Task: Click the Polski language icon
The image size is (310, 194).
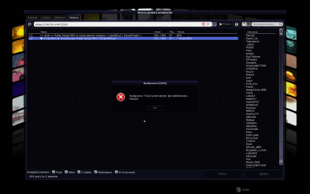Action: pos(238,190)
